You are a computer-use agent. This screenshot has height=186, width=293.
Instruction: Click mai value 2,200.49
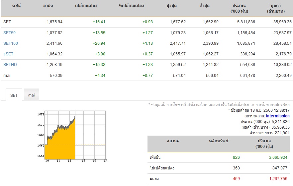283,75
